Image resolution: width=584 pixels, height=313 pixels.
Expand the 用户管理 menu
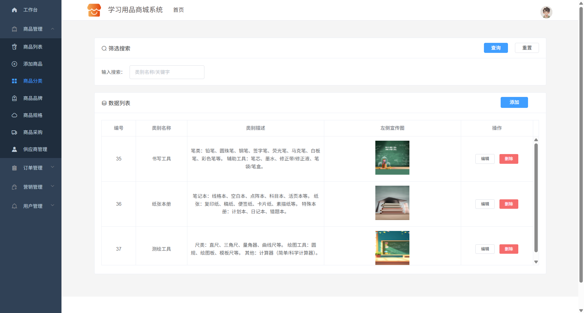pyautogui.click(x=53, y=206)
